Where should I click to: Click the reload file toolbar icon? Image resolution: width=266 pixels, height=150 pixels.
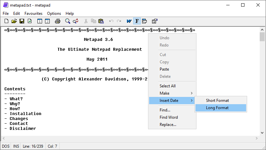click(30, 21)
